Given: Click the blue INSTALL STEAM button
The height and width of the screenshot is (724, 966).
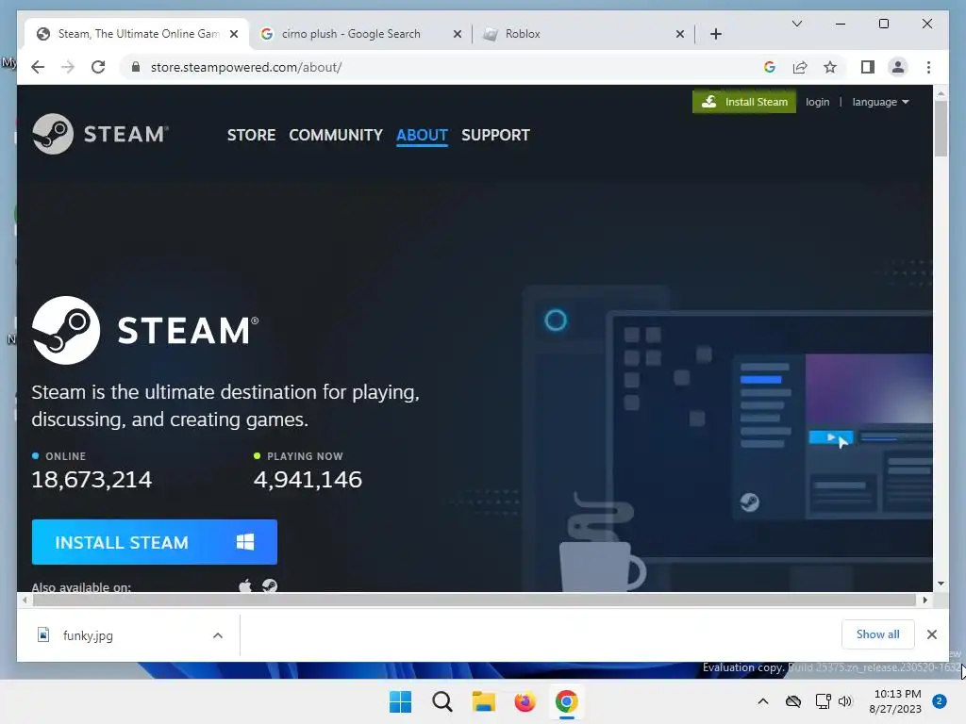Looking at the screenshot, I should click(x=154, y=542).
